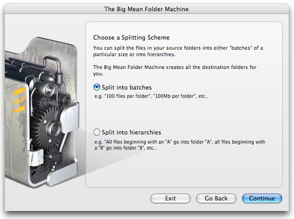Click the lower metal clip on machine's base
Screen dimensions: 294x219
36,158
